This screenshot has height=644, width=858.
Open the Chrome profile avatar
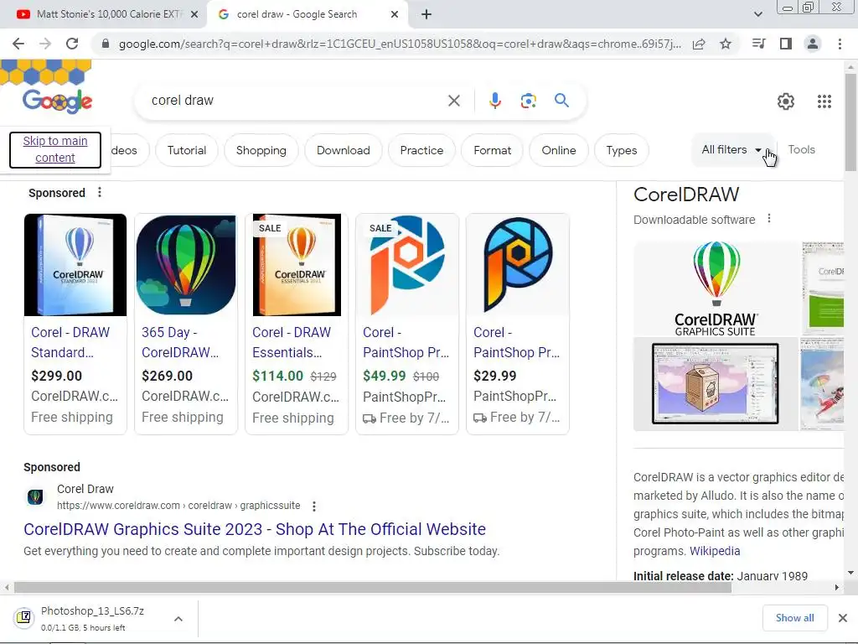pyautogui.click(x=813, y=44)
